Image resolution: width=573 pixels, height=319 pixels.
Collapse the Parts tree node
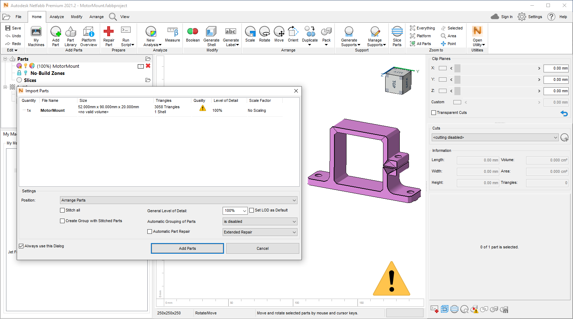(x=5, y=59)
